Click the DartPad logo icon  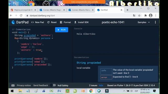tap(13, 22)
